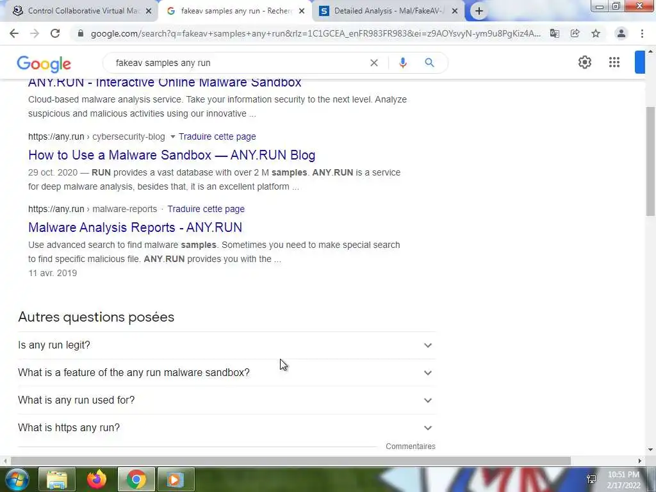The height and width of the screenshot is (492, 656).
Task: Start voice search with microphone
Action: click(x=403, y=63)
